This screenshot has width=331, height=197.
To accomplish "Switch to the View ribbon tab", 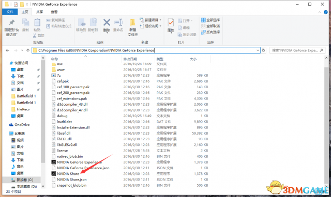I will point(54,12).
